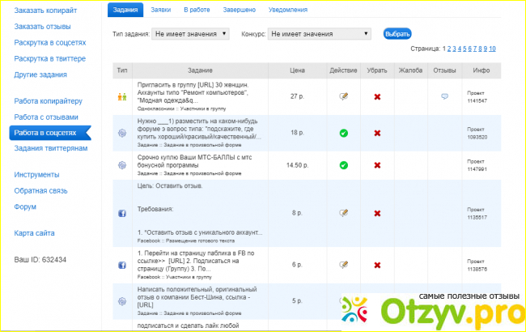Click the Facebook type icon of the 8 р. task
This screenshot has height=332, width=526.
[x=122, y=213]
